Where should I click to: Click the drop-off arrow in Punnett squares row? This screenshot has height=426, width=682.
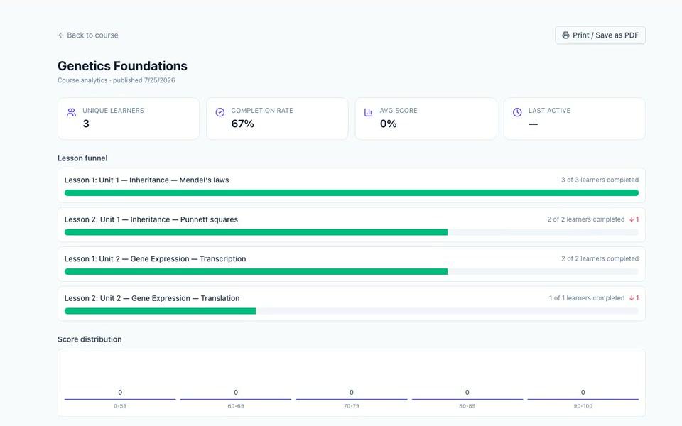coord(632,219)
